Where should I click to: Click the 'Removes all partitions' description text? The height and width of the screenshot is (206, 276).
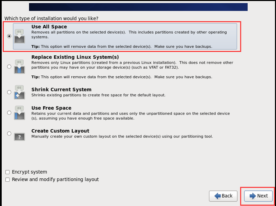point(129,35)
